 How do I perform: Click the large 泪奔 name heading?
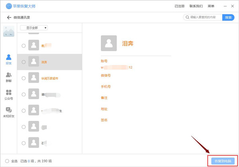coord(128,43)
